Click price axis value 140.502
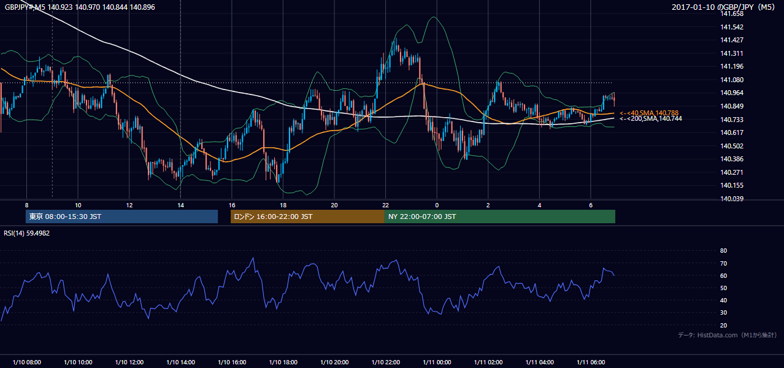This screenshot has height=368, width=784. pyautogui.click(x=732, y=146)
